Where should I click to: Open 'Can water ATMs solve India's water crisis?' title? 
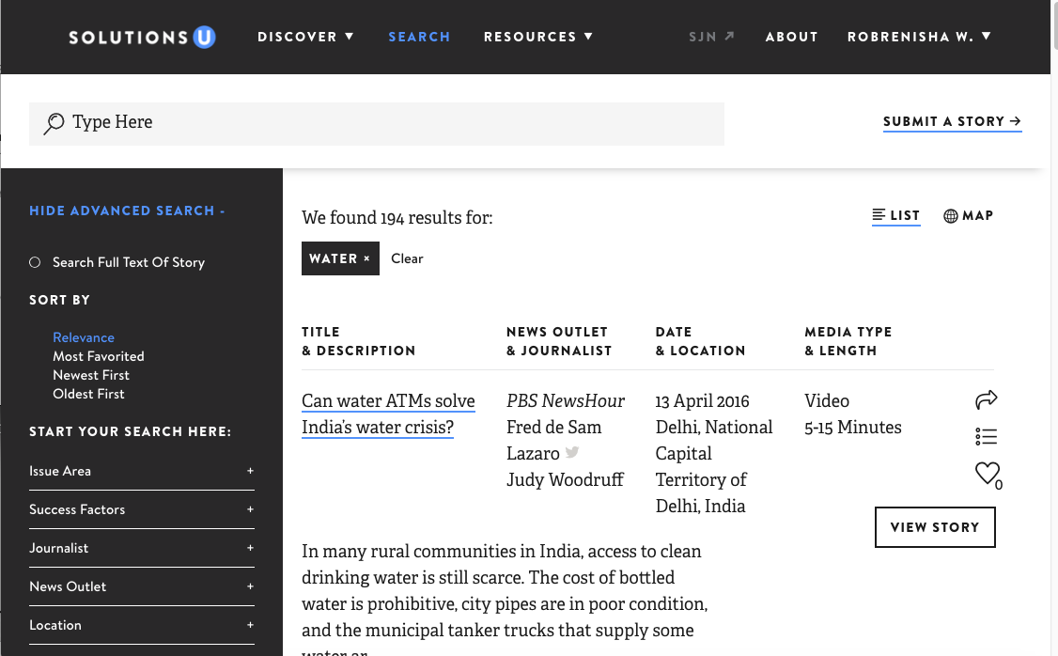(x=388, y=414)
